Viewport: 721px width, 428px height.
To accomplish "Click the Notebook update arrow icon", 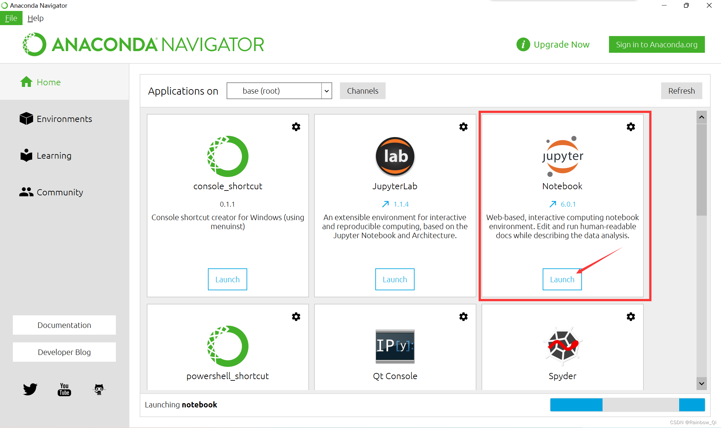I will 553,204.
